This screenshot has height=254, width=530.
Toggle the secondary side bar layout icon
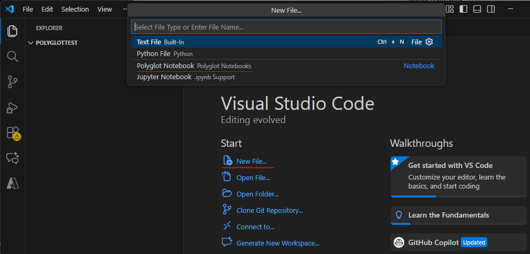pyautogui.click(x=490, y=9)
